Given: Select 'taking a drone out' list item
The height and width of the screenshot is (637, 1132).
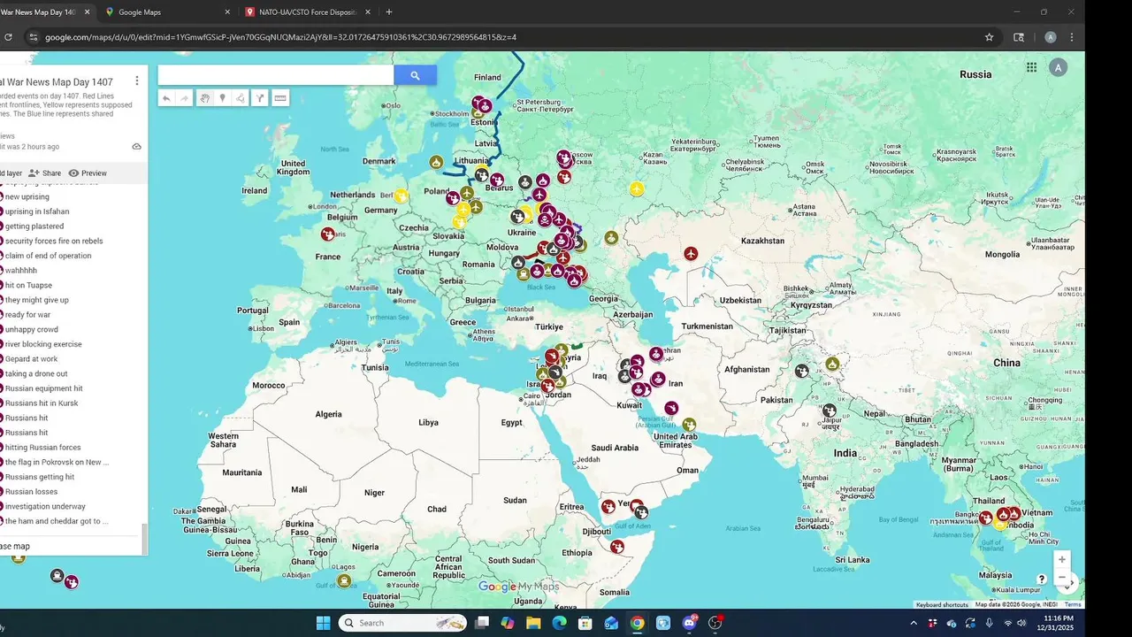Looking at the screenshot, I should tap(36, 373).
